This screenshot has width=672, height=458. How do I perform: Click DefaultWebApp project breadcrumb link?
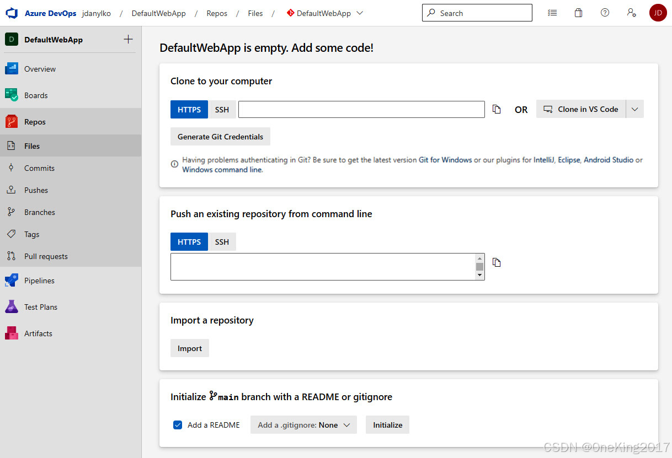point(158,13)
